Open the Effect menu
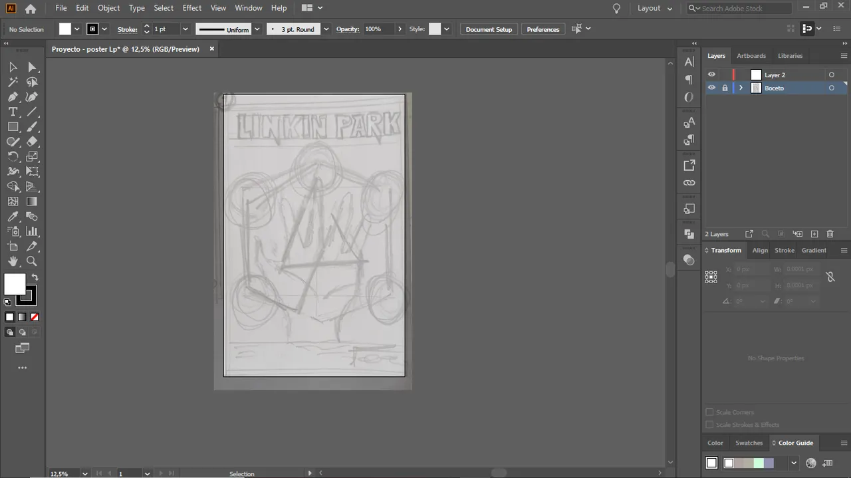Image resolution: width=851 pixels, height=478 pixels. tap(192, 8)
